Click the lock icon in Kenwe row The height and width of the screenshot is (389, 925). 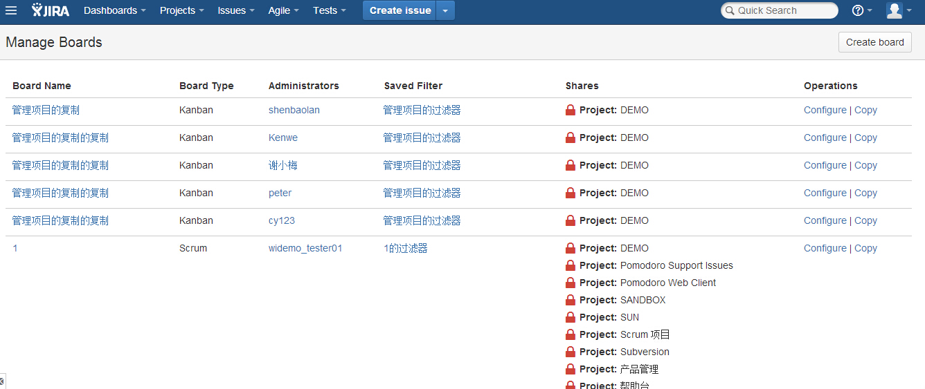click(571, 137)
